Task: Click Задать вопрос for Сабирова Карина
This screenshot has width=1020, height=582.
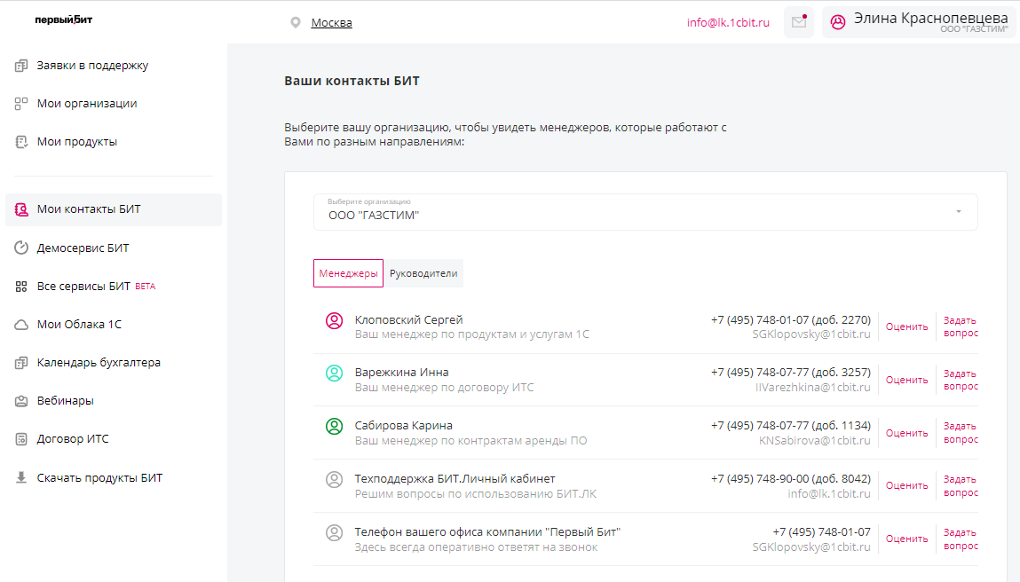Action: (961, 433)
